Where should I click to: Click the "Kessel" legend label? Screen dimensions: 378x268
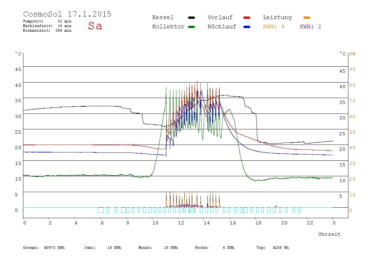pyautogui.click(x=163, y=17)
